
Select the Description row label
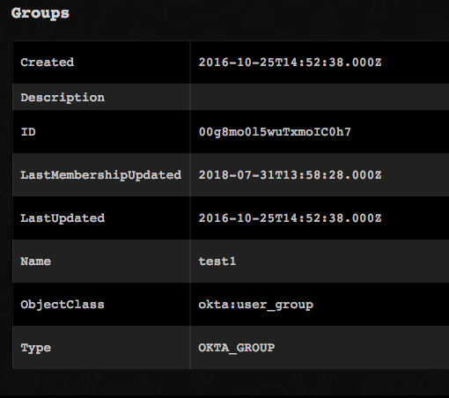pyautogui.click(x=63, y=98)
